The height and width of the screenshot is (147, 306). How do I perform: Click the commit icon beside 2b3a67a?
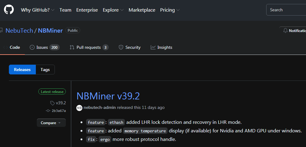48,111
